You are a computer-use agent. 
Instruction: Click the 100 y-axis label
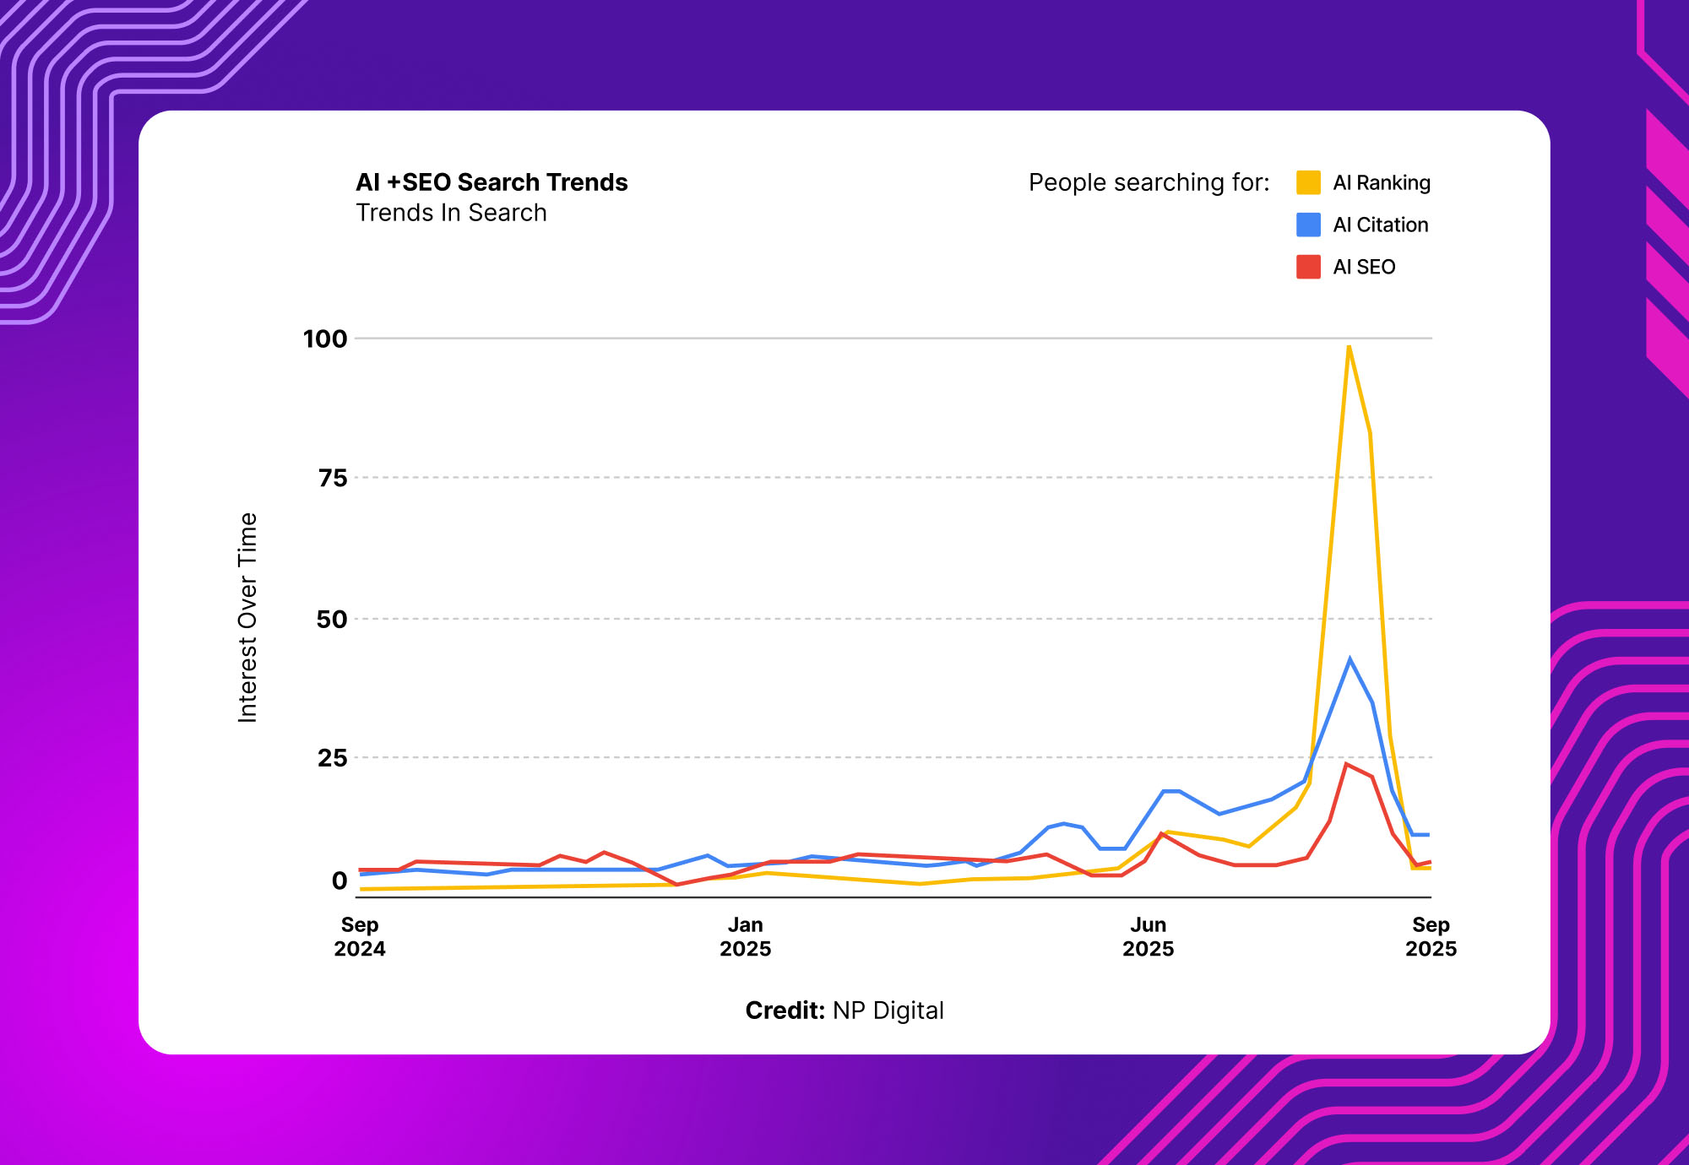point(325,339)
